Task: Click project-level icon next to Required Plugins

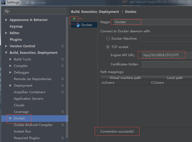Action: click(x=62, y=138)
